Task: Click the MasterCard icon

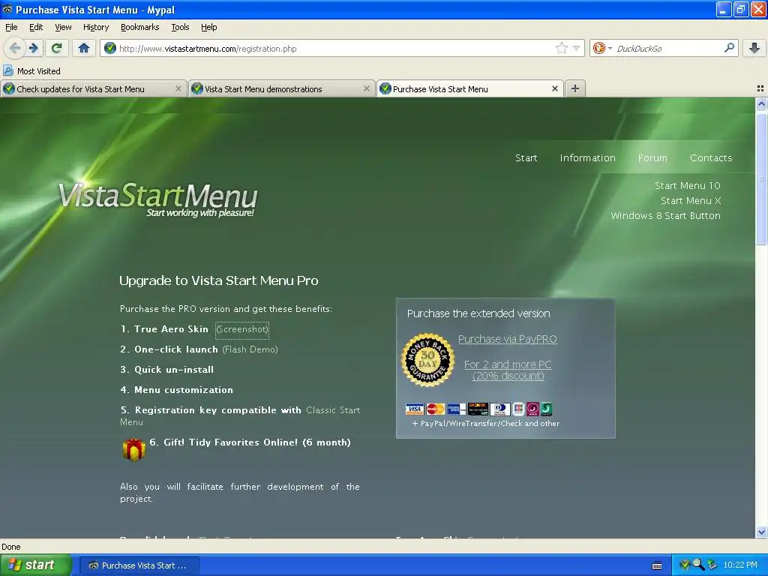Action: (x=435, y=409)
